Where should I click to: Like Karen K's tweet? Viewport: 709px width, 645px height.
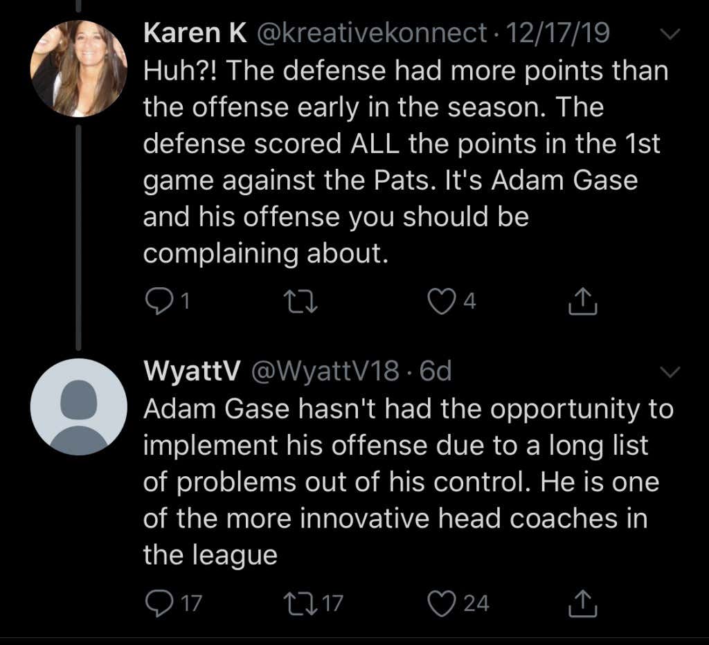[442, 302]
